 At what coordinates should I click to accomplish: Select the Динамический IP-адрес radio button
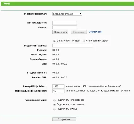click(x=54, y=41)
